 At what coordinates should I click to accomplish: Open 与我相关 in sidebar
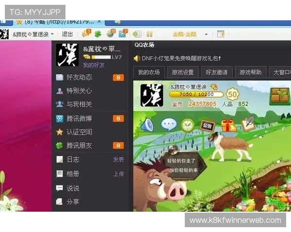tap(79, 104)
